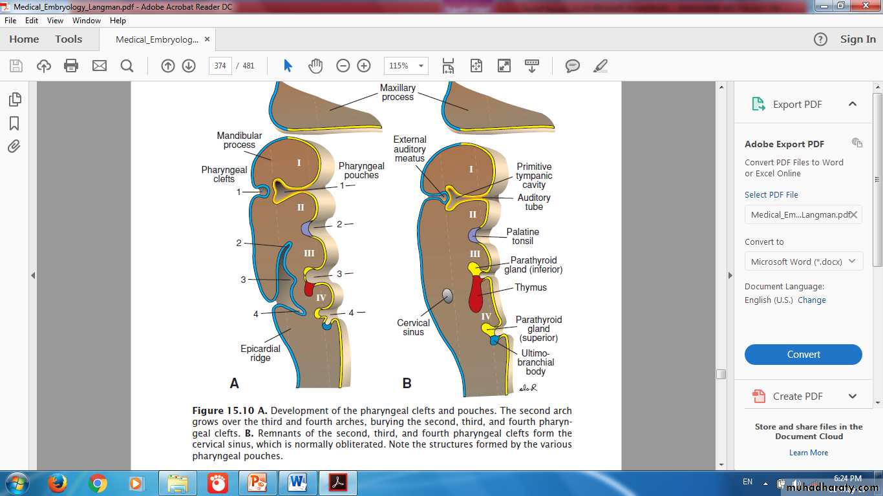Viewport: 883px width, 496px height.
Task: Click the zoom out minus button
Action: pyautogui.click(x=343, y=66)
